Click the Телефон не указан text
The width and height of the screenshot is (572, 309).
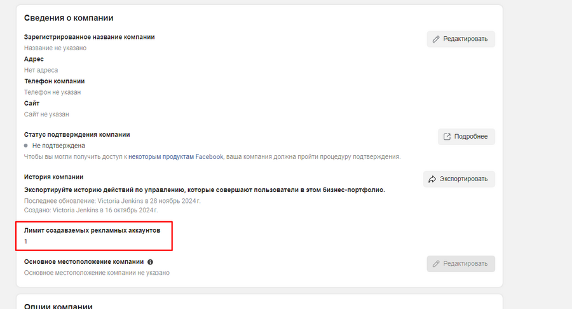click(53, 92)
